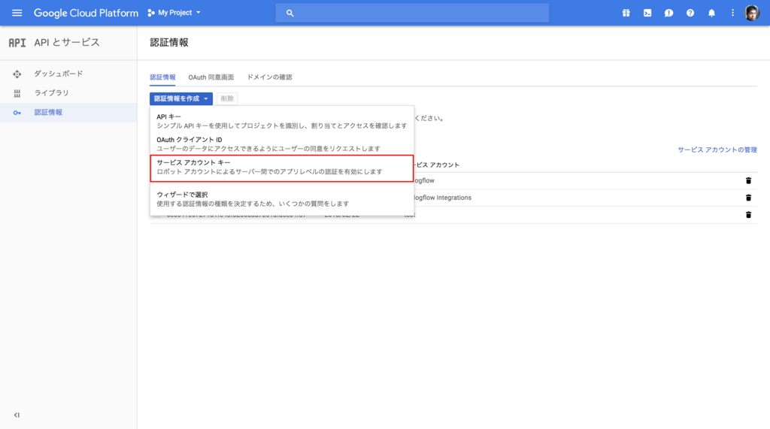Click the search magnifier icon
Viewport: 770px width, 429px height.
point(290,14)
